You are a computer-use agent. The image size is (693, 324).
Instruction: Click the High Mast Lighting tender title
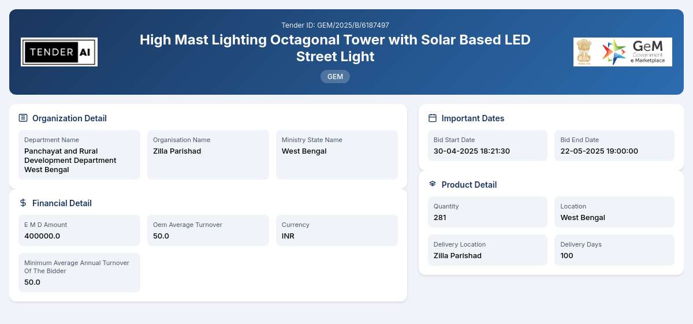[335, 48]
